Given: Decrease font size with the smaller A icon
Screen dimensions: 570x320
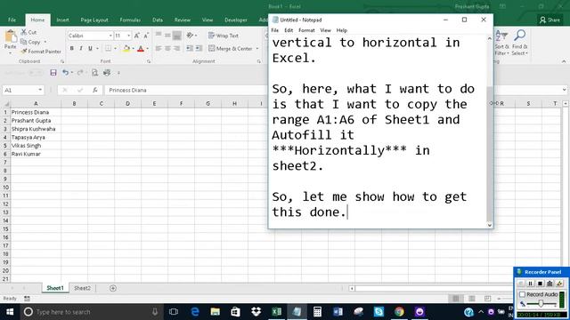Looking at the screenshot, I should click(146, 36).
